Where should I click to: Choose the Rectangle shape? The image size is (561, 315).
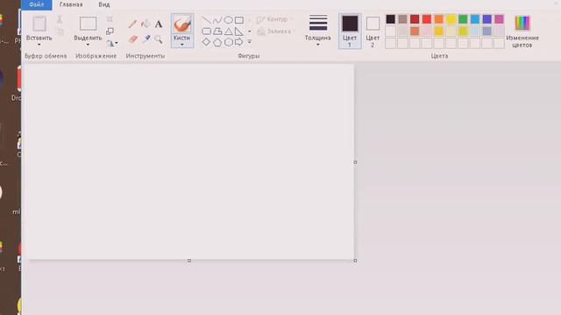(239, 20)
